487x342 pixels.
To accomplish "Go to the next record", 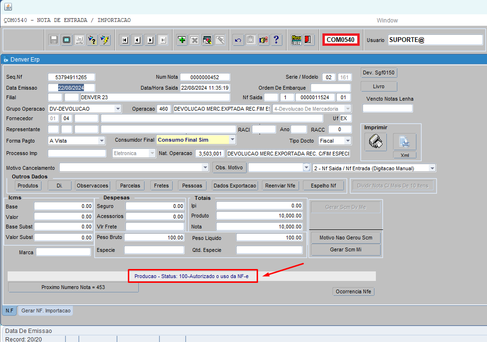I will pos(150,40).
